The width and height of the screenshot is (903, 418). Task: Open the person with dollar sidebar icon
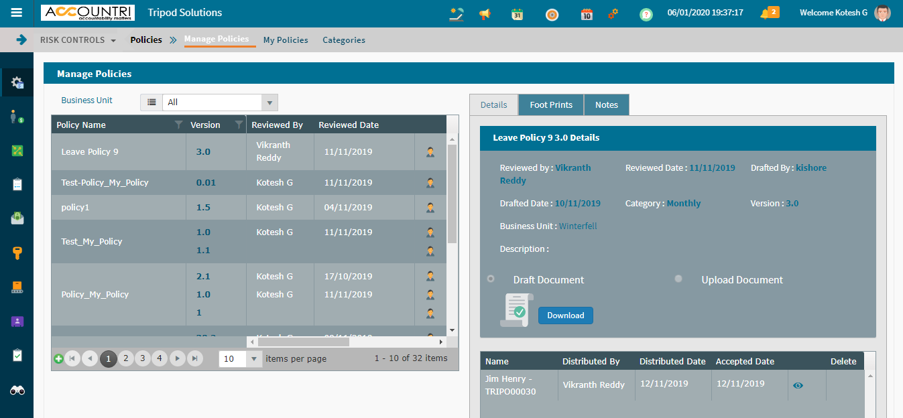click(x=17, y=117)
